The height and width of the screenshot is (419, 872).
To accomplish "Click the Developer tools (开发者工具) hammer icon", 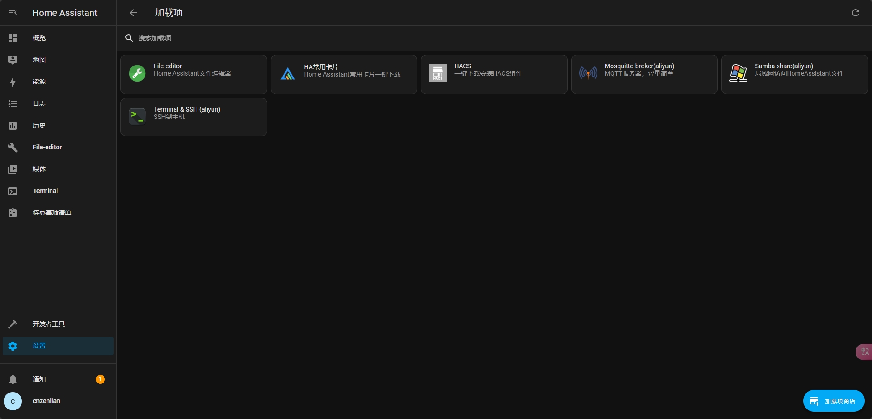I will point(13,324).
